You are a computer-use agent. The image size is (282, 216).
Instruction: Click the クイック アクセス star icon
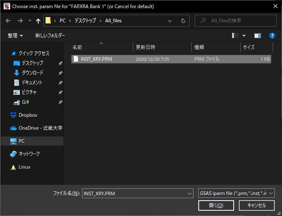pyautogui.click(x=14, y=53)
